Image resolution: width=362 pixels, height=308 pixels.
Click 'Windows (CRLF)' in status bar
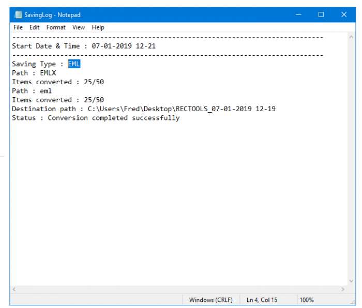(x=211, y=300)
